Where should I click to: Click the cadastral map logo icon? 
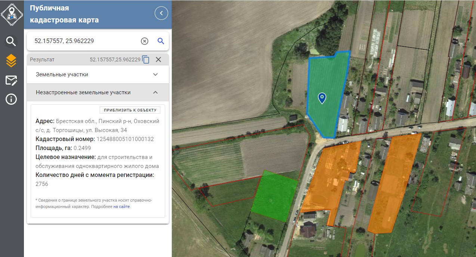tap(12, 14)
